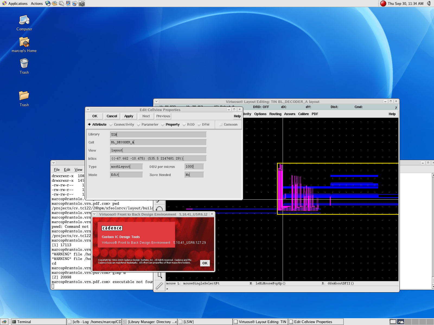Image resolution: width=434 pixels, height=325 pixels.
Task: Click Cancel in Edit Cellview Properties
Action: pyautogui.click(x=112, y=116)
